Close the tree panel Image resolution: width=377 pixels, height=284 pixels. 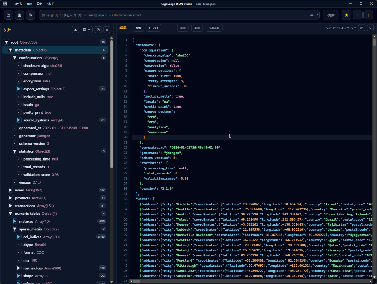point(107,30)
